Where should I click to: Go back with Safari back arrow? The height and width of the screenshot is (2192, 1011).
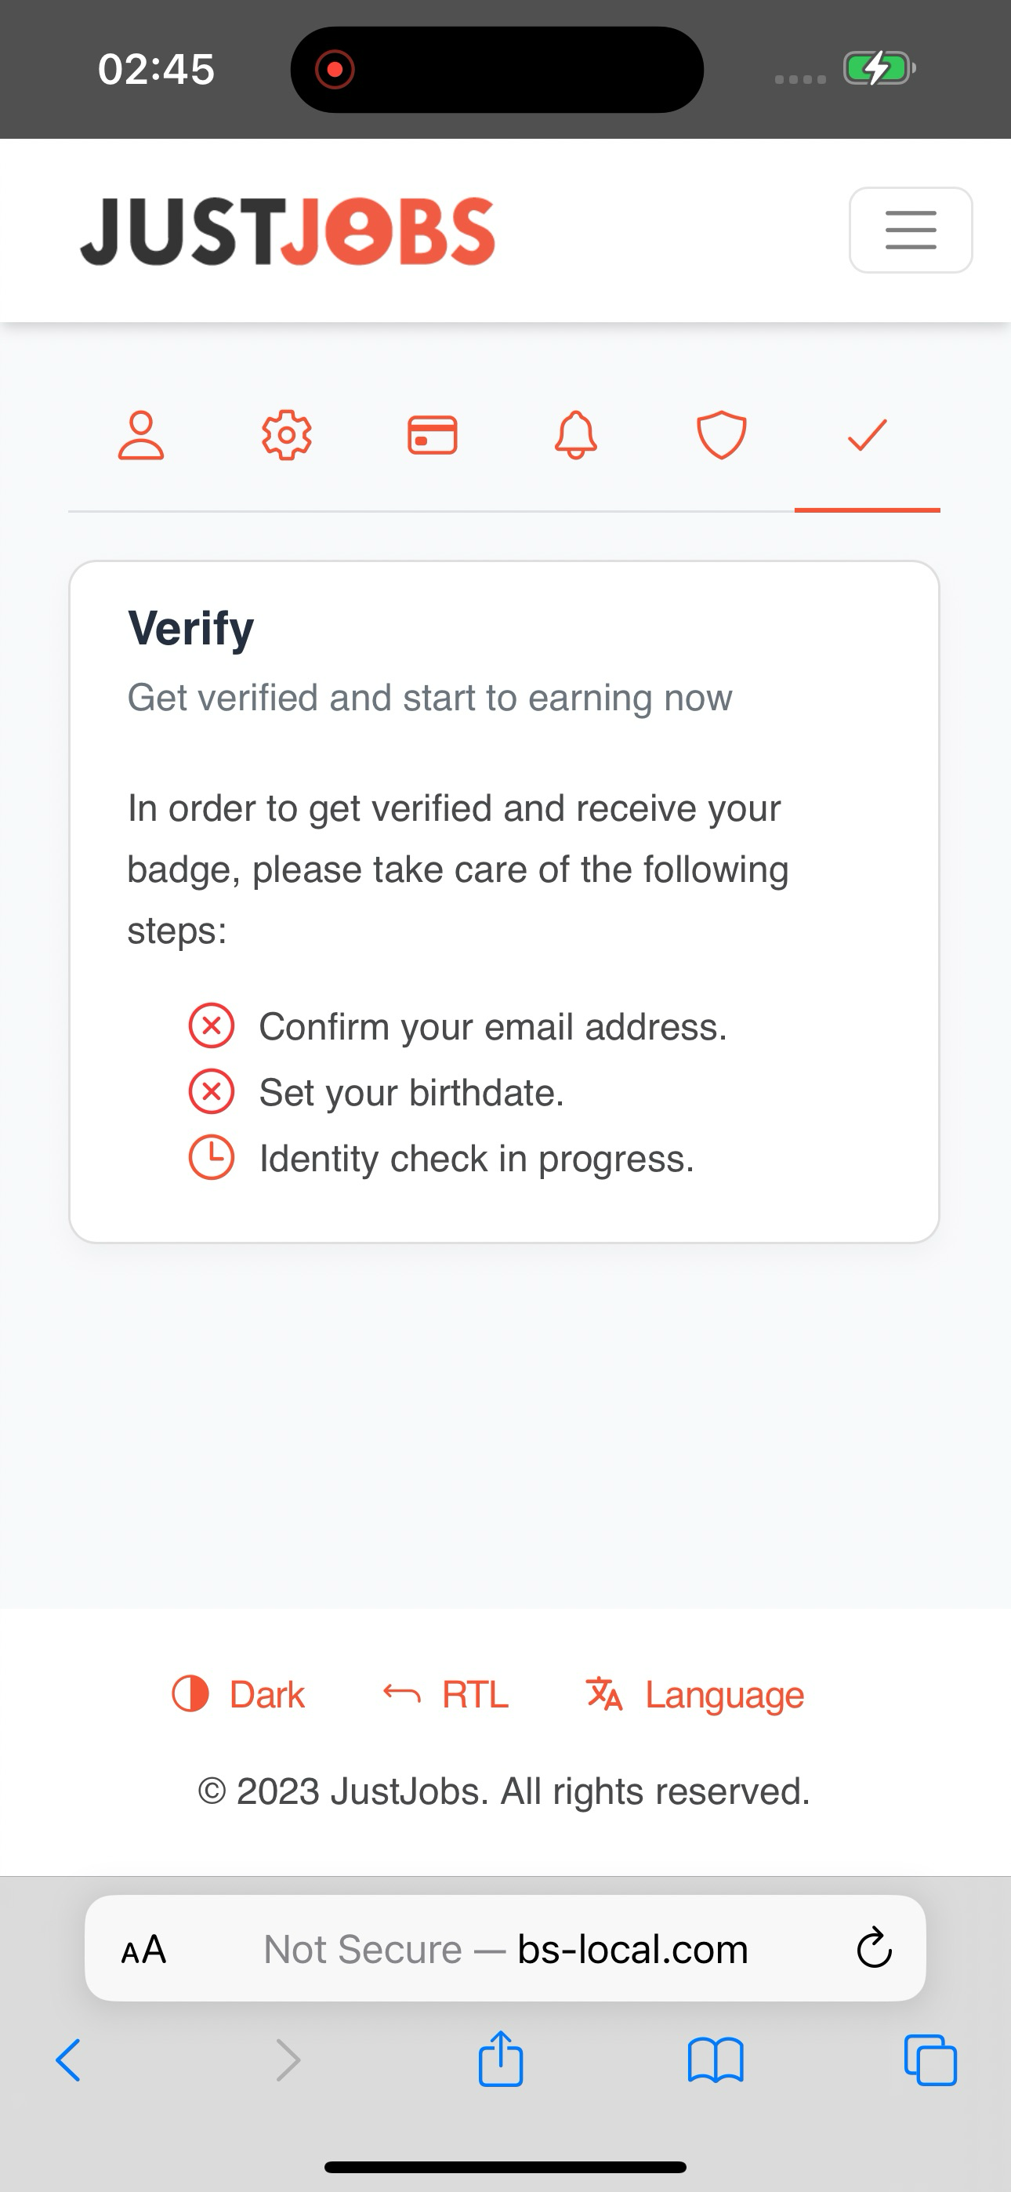pyautogui.click(x=68, y=2060)
